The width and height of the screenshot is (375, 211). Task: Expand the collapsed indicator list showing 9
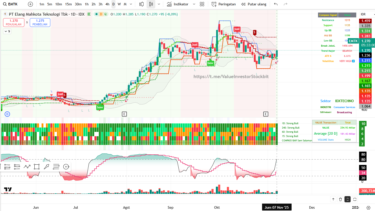(7, 31)
